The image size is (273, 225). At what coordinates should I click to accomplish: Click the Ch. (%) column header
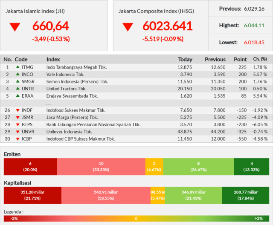point(260,59)
